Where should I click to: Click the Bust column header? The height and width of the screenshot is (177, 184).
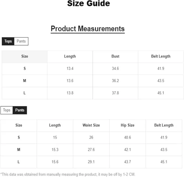pyautogui.click(x=115, y=56)
